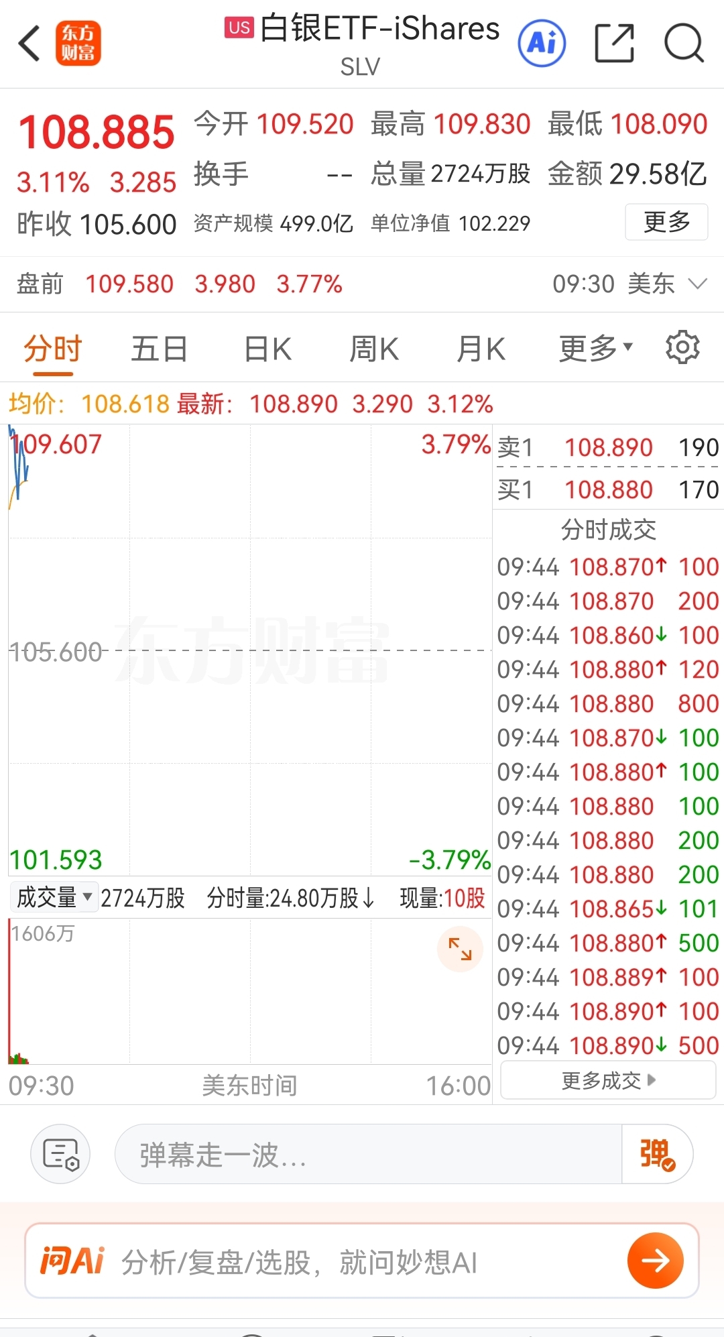The image size is (724, 1337).
Task: Tap the 弹幕走一波 input field
Action: (369, 1154)
